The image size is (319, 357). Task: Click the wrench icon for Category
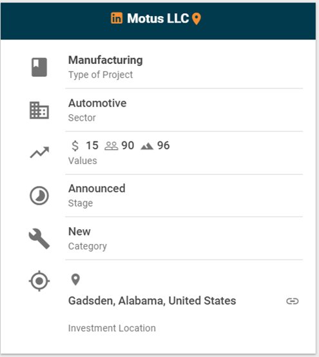click(39, 239)
